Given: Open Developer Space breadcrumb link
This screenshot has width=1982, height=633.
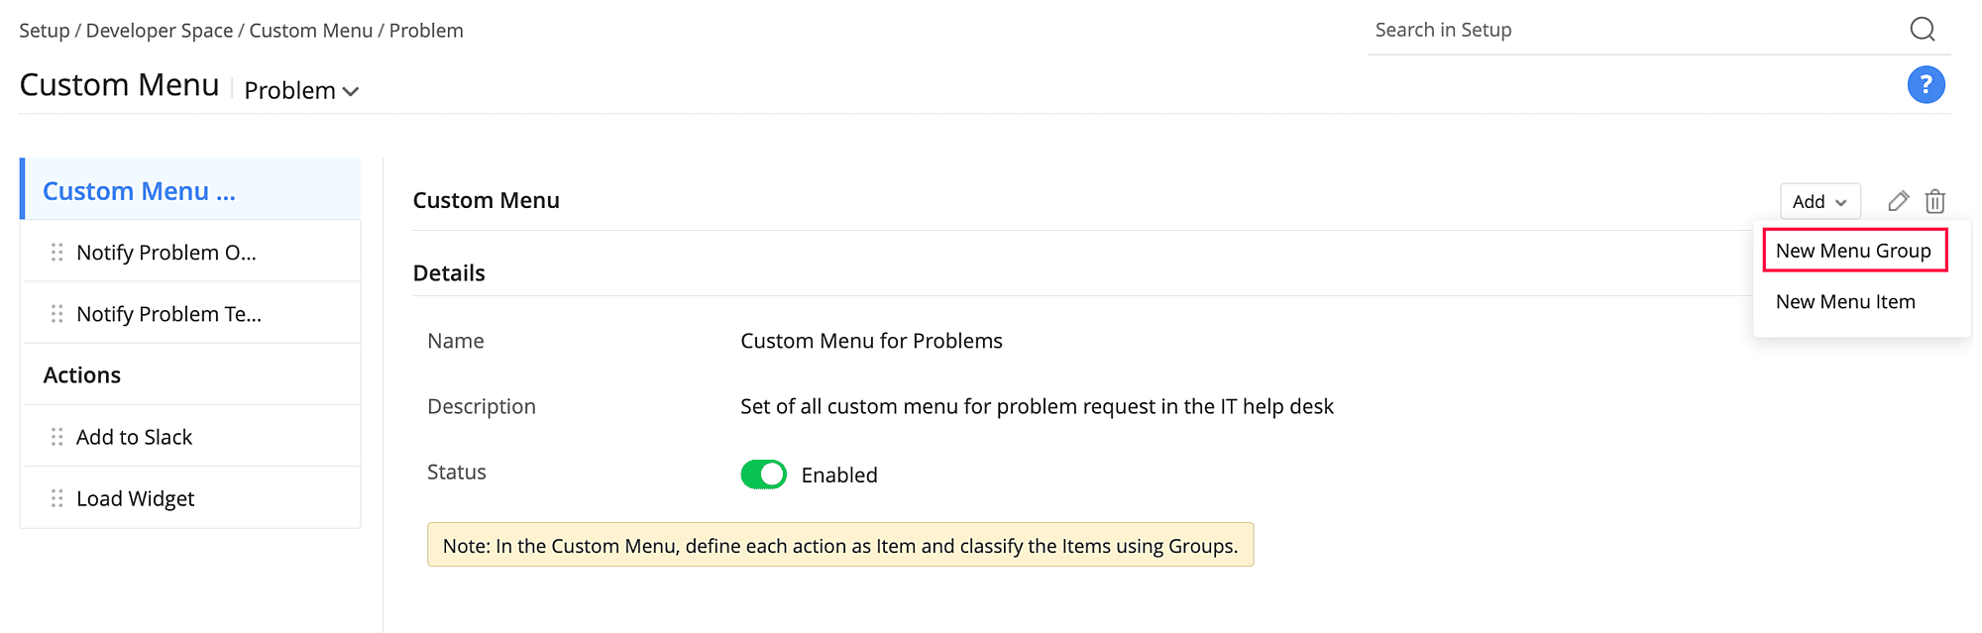Looking at the screenshot, I should pyautogui.click(x=160, y=31).
